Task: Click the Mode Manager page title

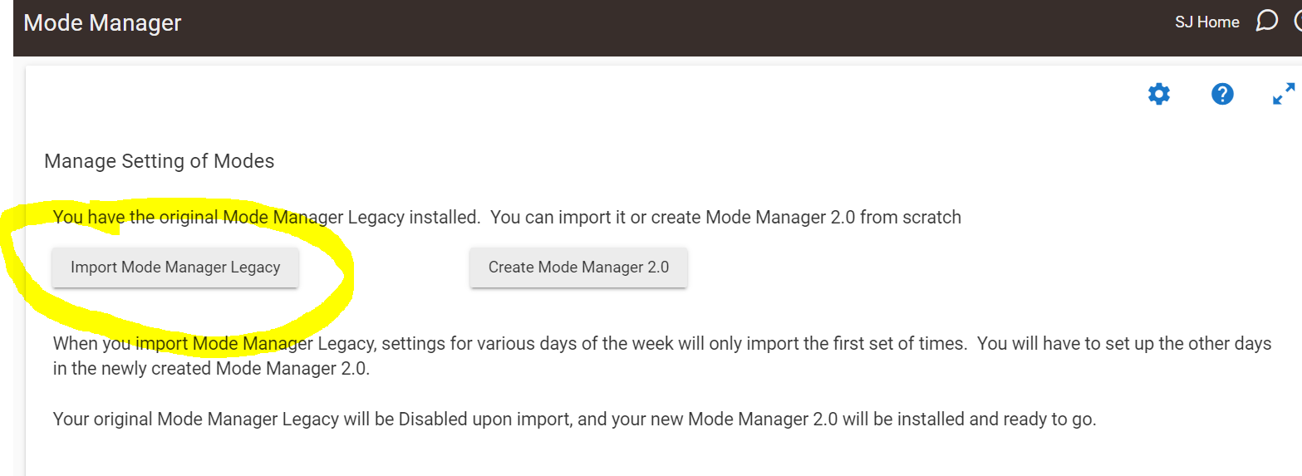Action: tap(102, 22)
